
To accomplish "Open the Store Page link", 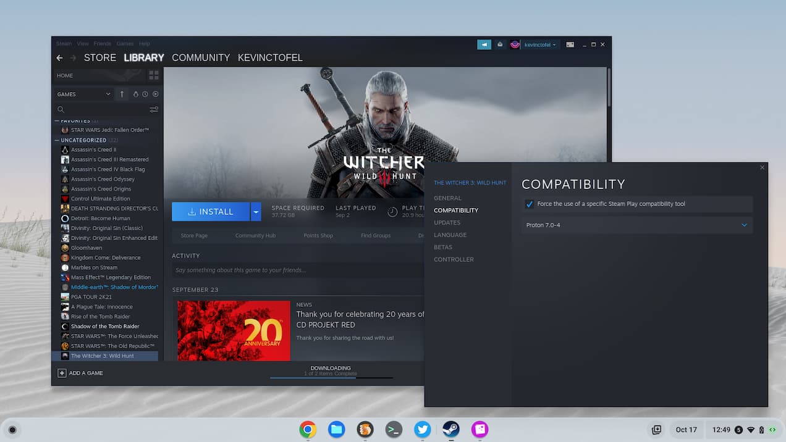I will [x=194, y=236].
